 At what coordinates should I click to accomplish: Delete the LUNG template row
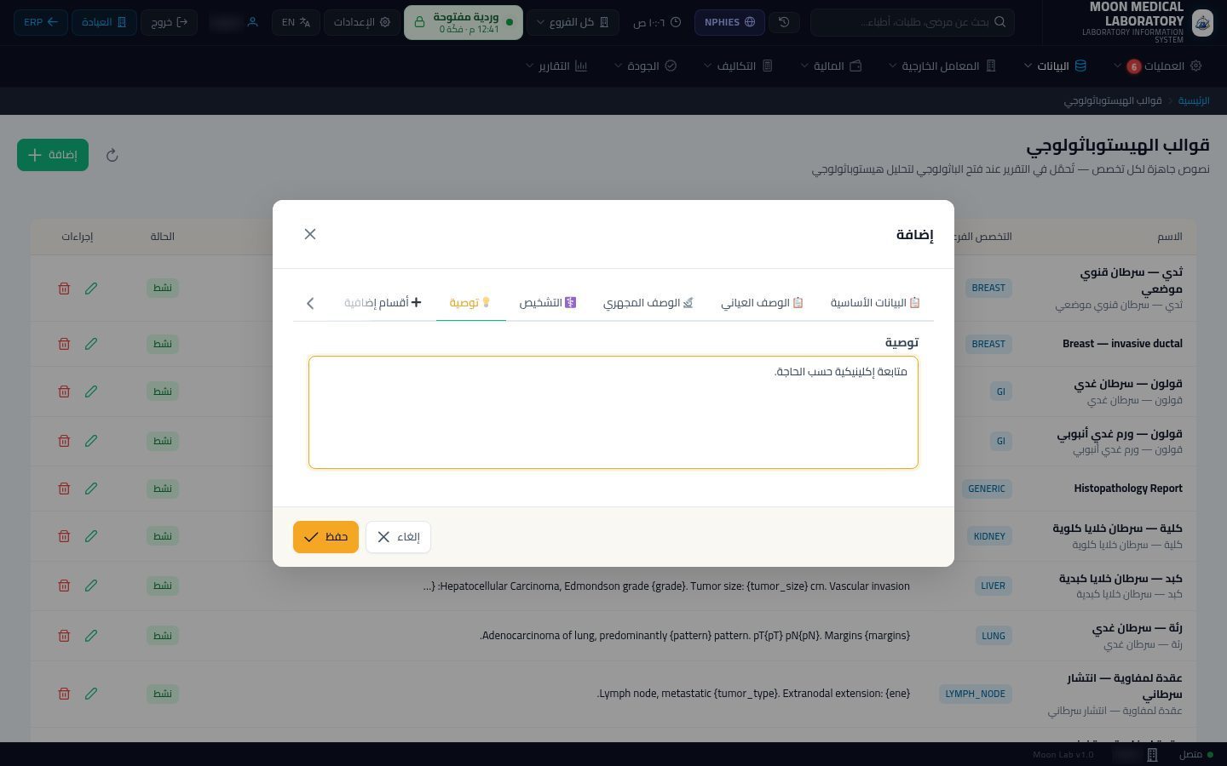(64, 636)
